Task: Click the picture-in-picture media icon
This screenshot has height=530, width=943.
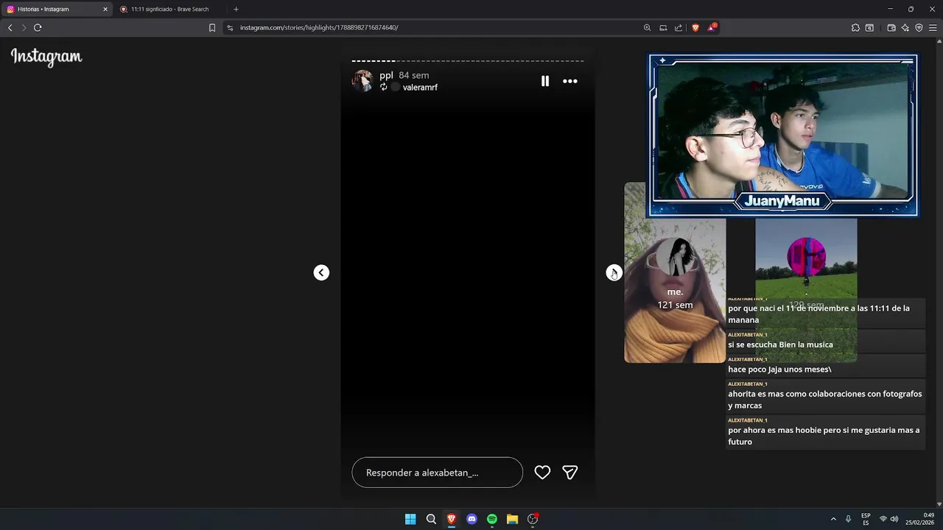Action: tap(663, 28)
